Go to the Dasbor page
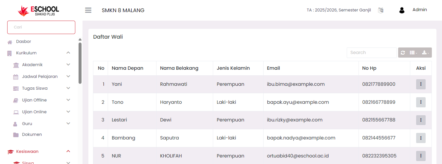The height and width of the screenshot is (164, 442). point(24,42)
